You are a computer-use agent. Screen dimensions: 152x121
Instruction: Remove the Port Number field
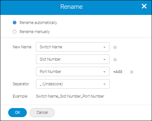coord(132,72)
